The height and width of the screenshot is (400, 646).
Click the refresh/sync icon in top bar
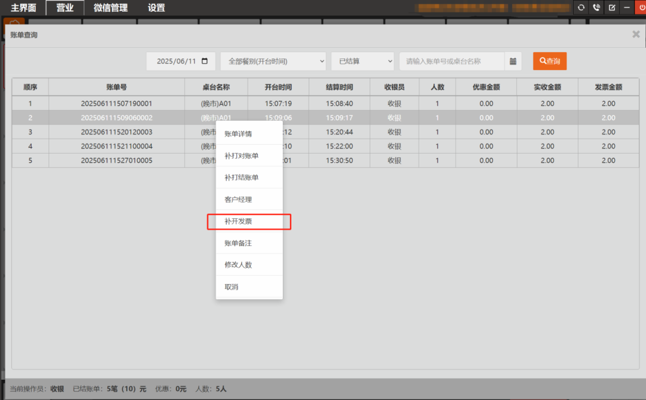coord(581,8)
